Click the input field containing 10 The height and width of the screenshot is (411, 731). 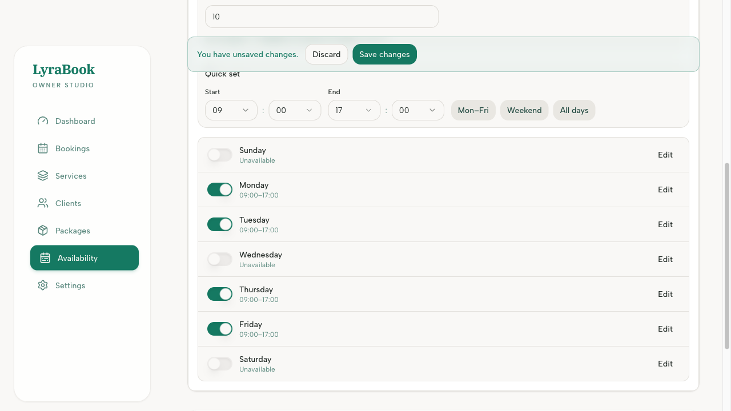click(x=322, y=17)
